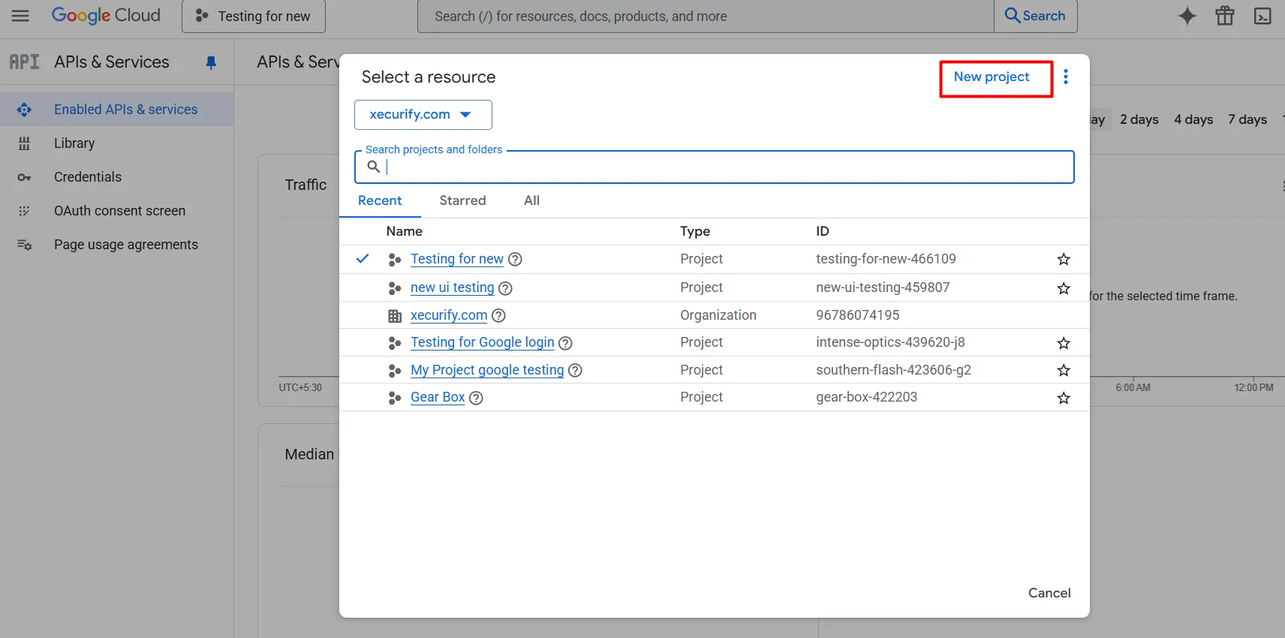The width and height of the screenshot is (1285, 638).
Task: Star the Gear Box project
Action: (x=1063, y=398)
